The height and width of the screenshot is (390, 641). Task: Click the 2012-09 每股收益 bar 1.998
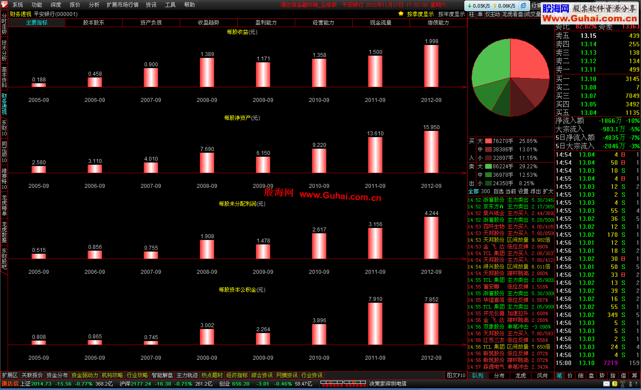(x=431, y=66)
